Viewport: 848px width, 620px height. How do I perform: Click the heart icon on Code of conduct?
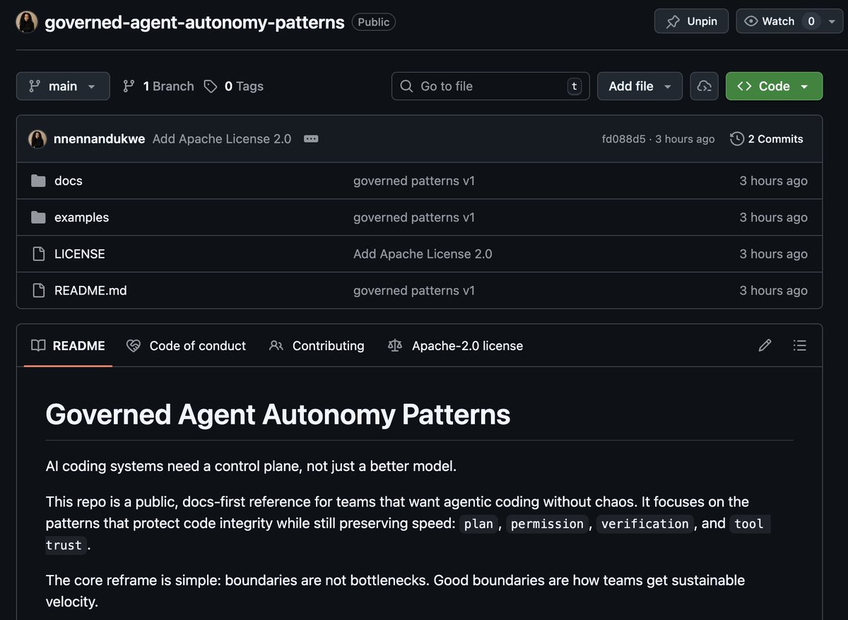coord(134,346)
